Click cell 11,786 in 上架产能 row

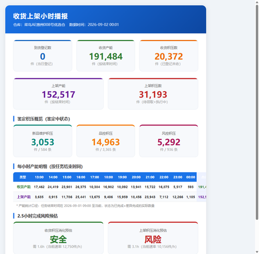click(x=67, y=197)
